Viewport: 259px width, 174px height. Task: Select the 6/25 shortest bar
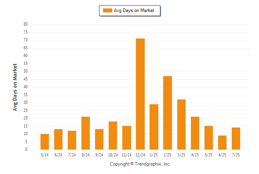coord(222,143)
